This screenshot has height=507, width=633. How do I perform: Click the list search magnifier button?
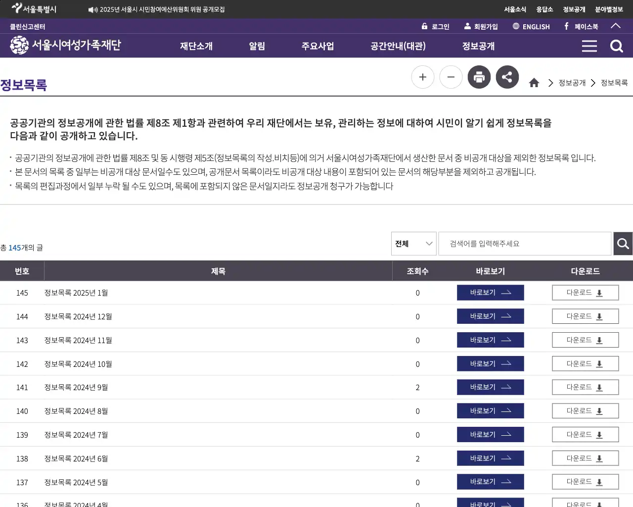(623, 243)
